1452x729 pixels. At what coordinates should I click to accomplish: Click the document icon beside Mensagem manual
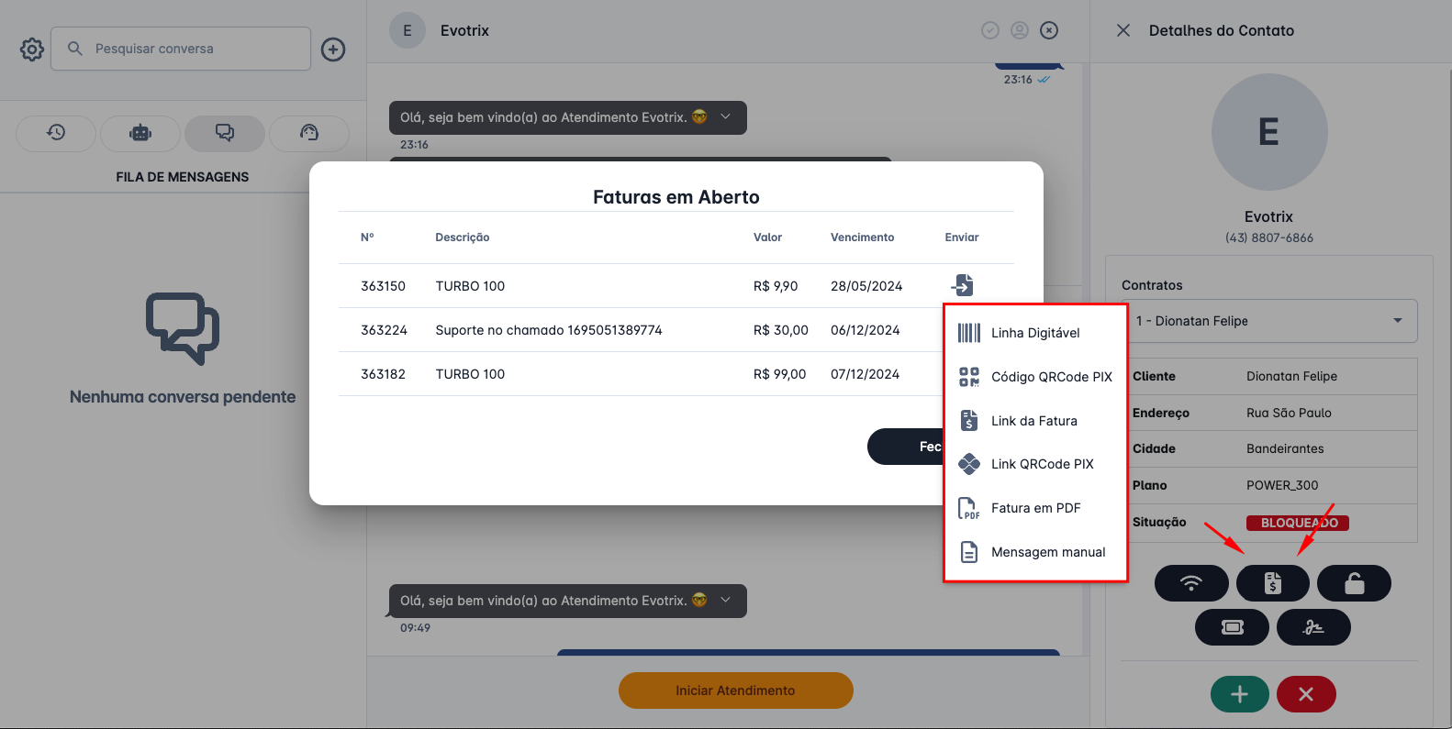click(x=969, y=552)
